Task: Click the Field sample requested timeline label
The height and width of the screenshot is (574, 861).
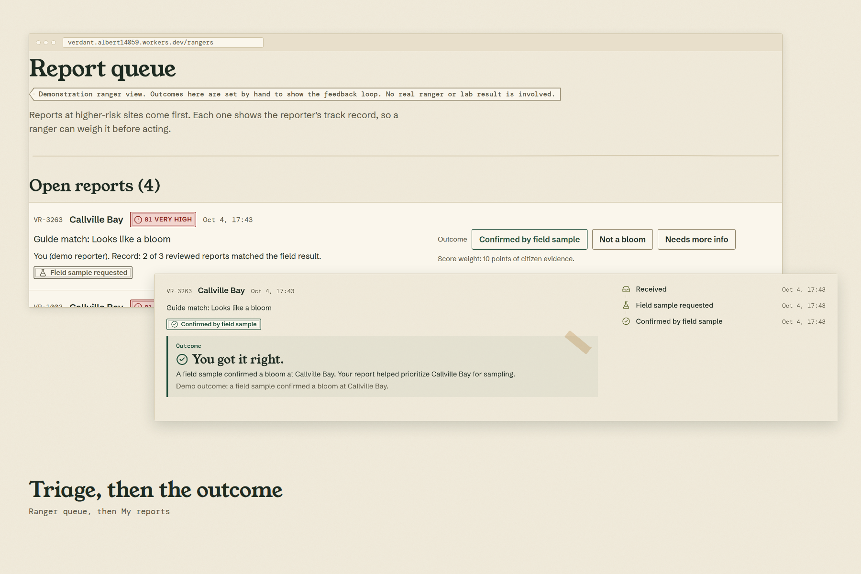Action: point(674,305)
